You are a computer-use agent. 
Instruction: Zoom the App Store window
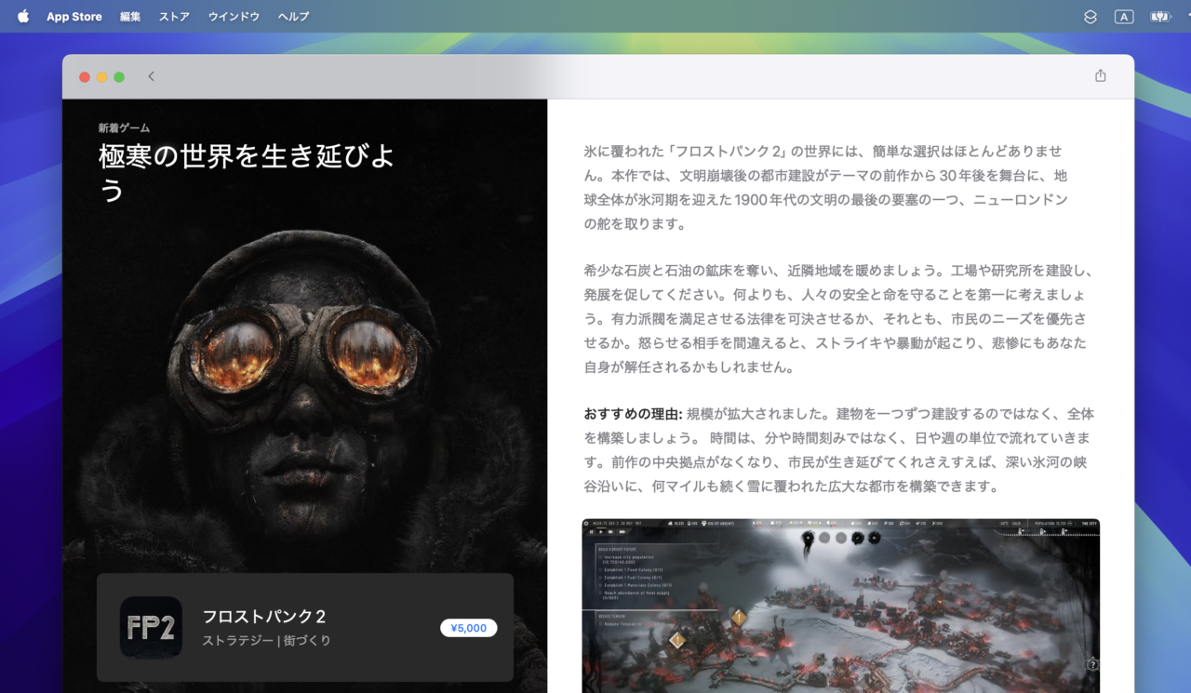click(x=119, y=77)
